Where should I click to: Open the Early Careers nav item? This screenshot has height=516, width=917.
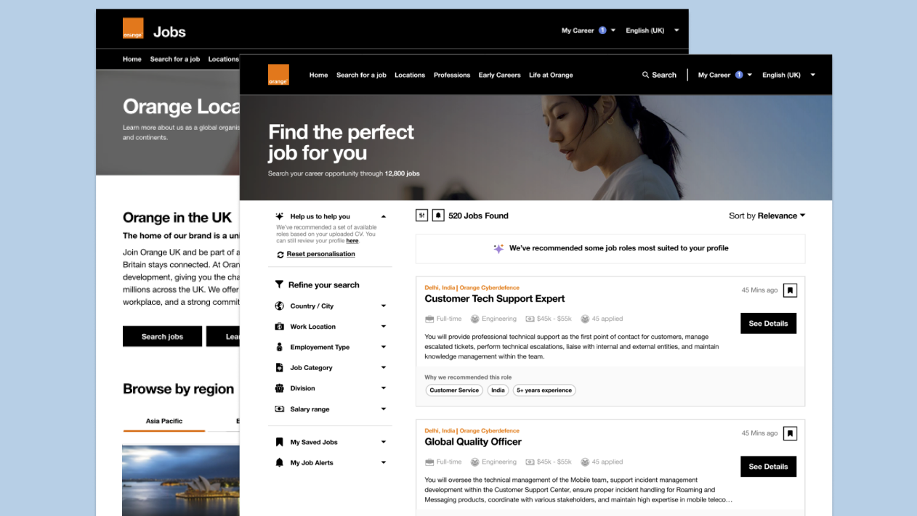[499, 75]
